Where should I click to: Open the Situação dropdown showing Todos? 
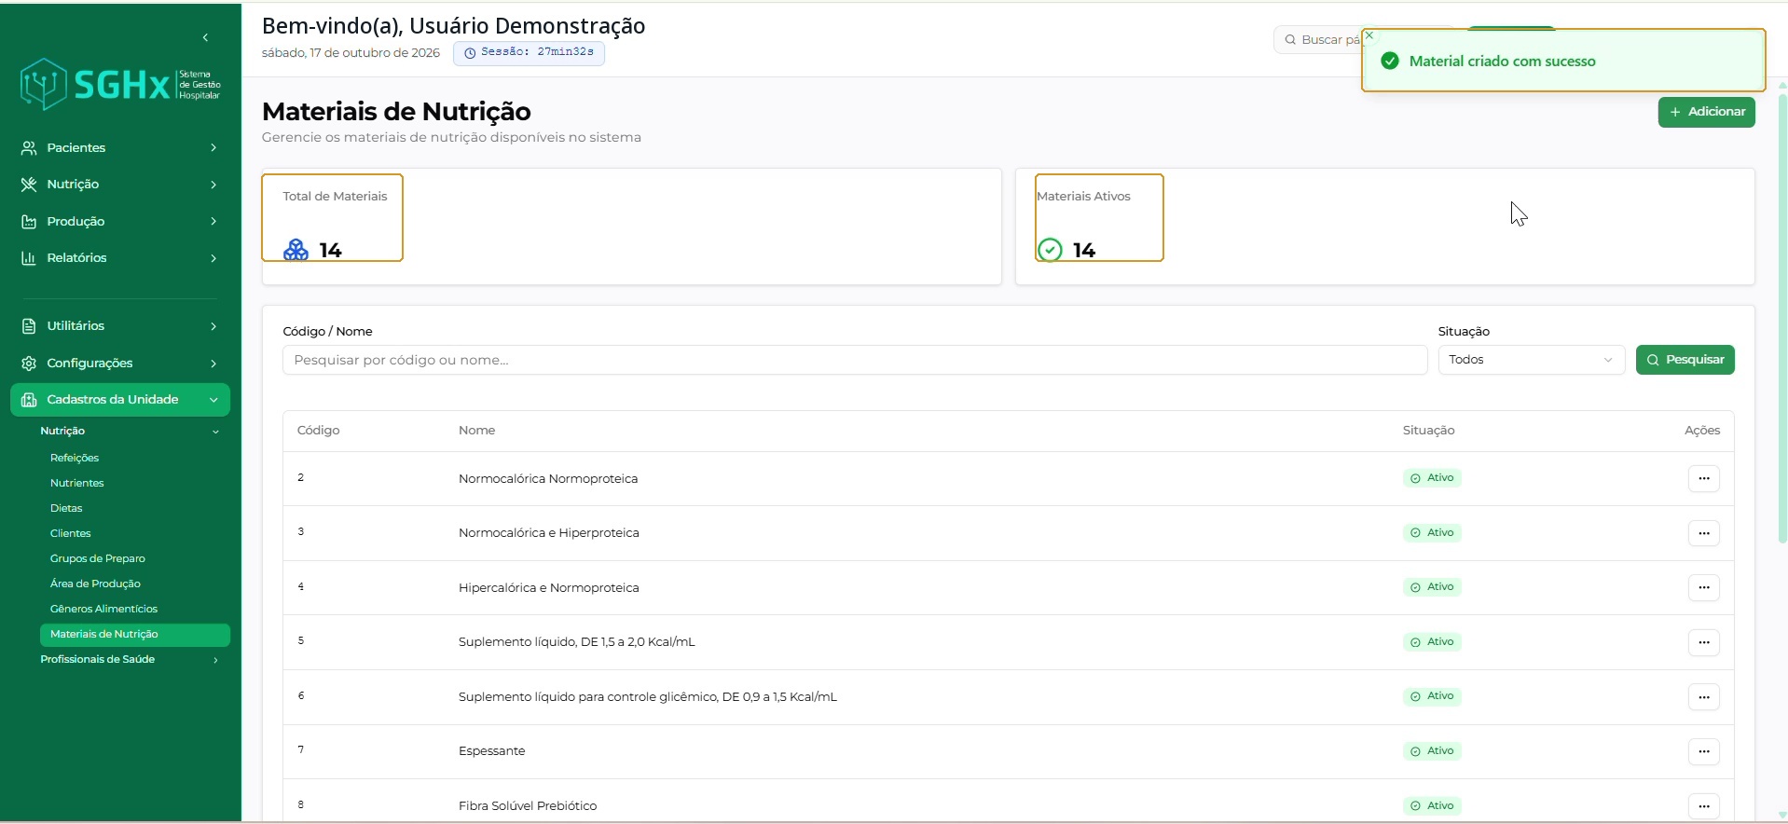point(1531,360)
